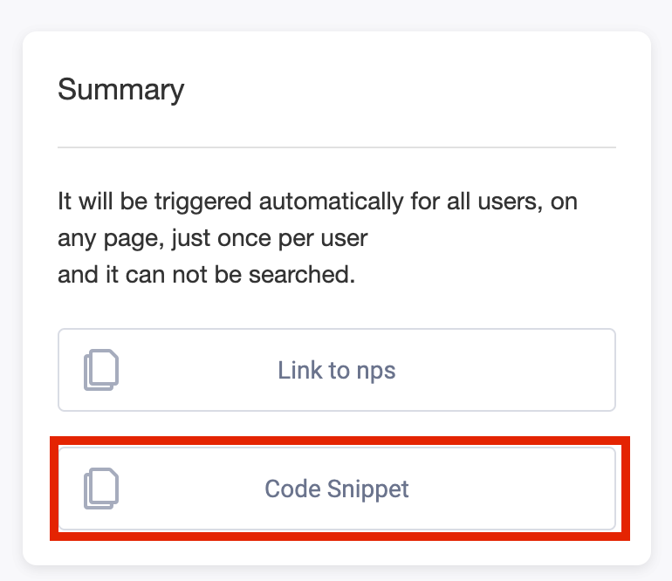Viewport: 672px width, 581px height.
Task: Click the text 'and it can not be searched.'
Action: pyautogui.click(x=207, y=275)
